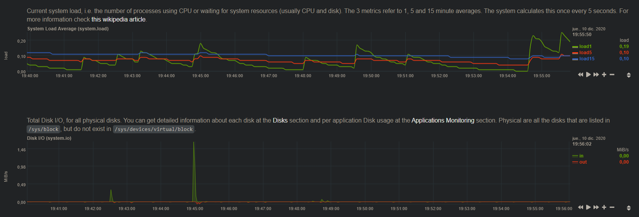This screenshot has width=639, height=217.
Task: Grab System Load chart resize handle
Action: coord(629,75)
